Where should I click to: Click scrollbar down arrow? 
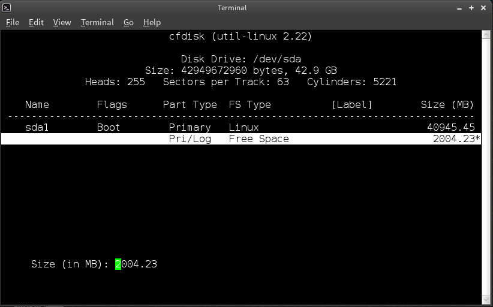point(486,300)
